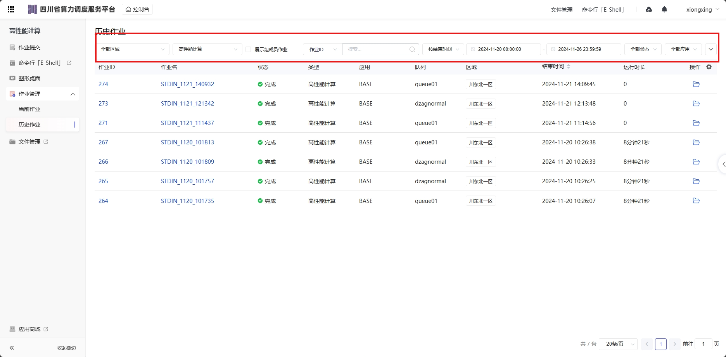Toggle 展示组成员作业 checkbox
The image size is (726, 357).
pyautogui.click(x=248, y=49)
